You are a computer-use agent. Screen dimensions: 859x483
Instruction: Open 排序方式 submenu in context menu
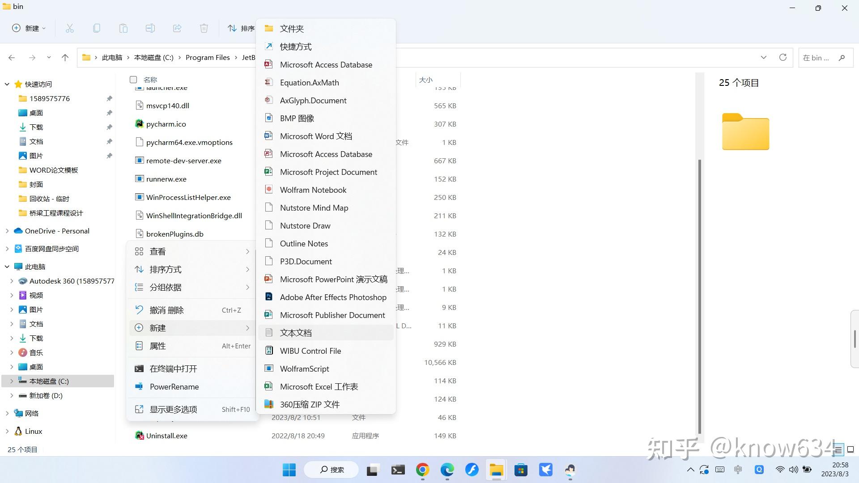(x=192, y=270)
